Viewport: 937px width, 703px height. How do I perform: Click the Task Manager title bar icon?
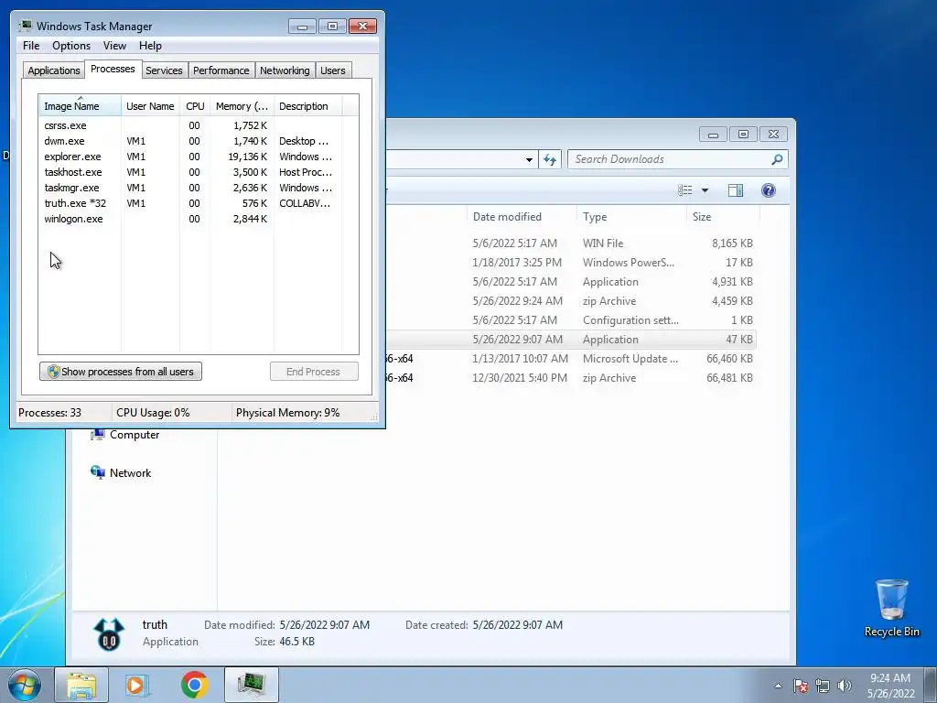click(25, 26)
